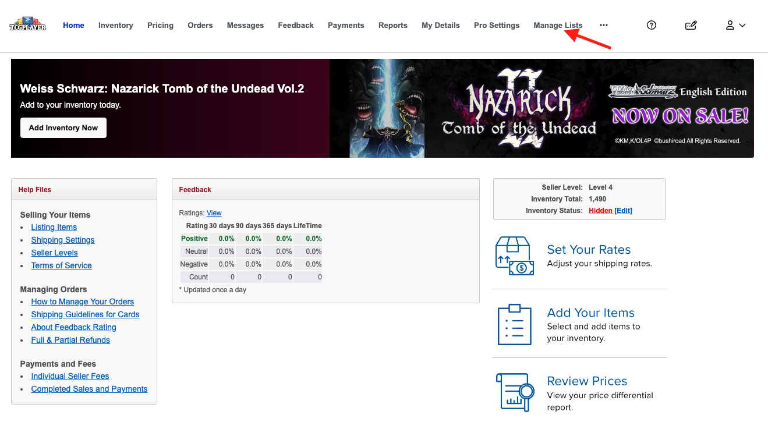This screenshot has height=422, width=768.
Task: Click the Negative row label in Feedback table
Action: 194,264
